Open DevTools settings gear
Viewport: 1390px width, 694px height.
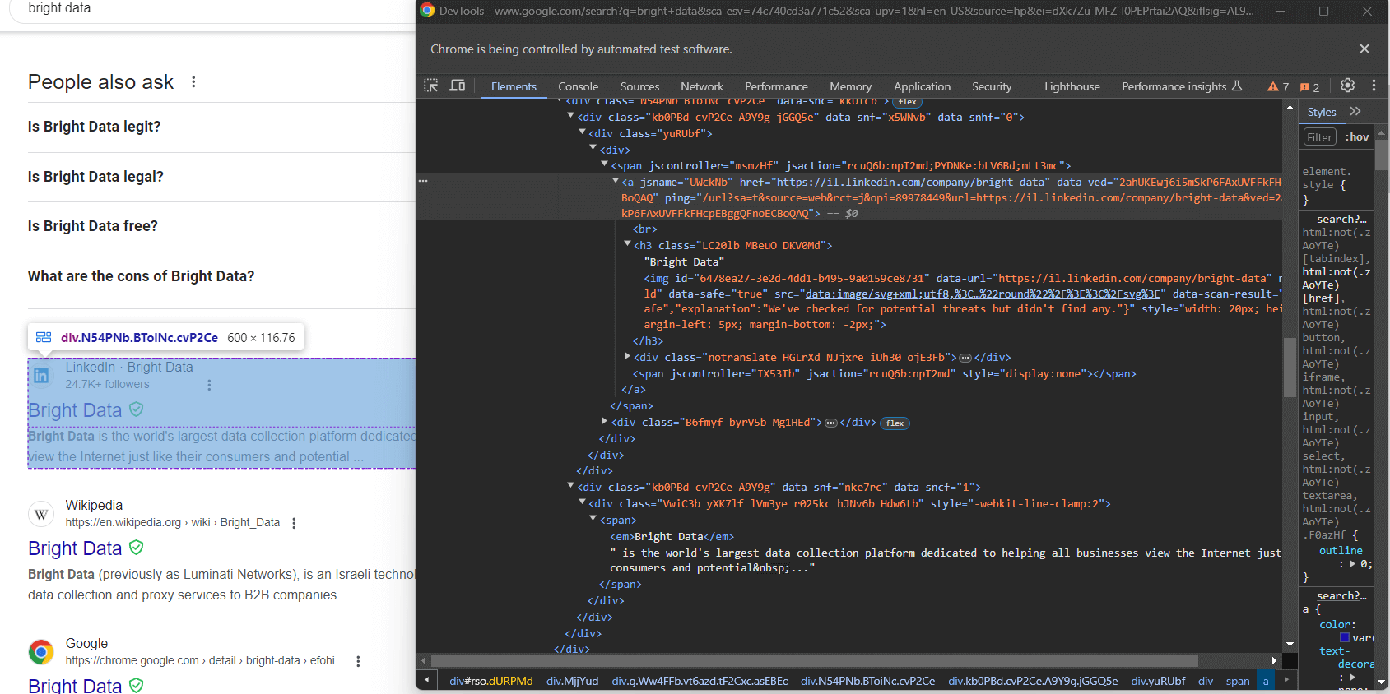pos(1347,86)
